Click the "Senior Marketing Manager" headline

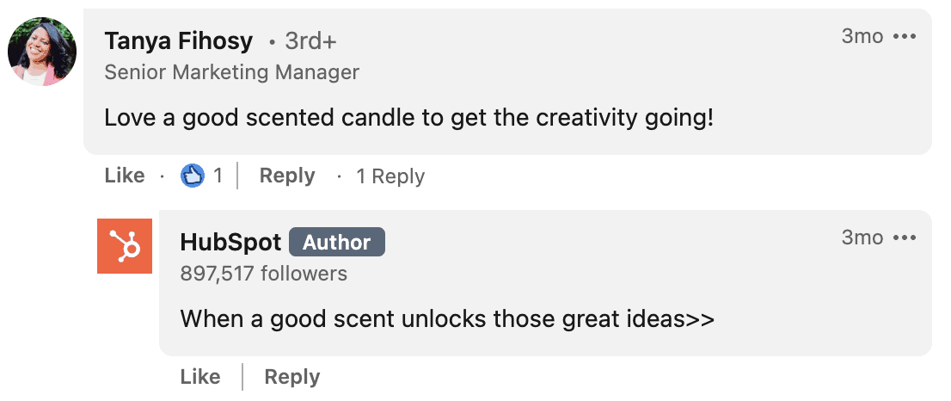tap(231, 73)
